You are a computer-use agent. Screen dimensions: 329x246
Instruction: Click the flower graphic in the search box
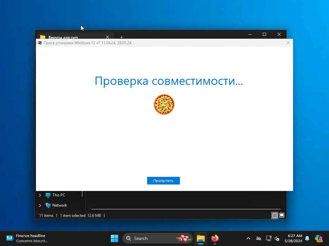183,238
